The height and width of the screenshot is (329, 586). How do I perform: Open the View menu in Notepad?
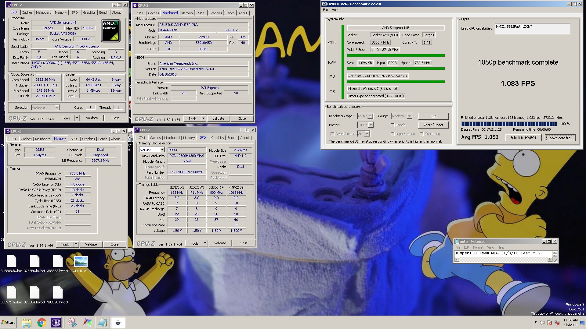click(x=490, y=247)
